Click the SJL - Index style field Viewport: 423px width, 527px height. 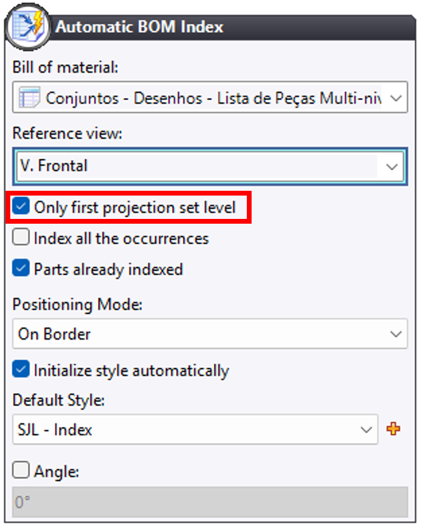(x=195, y=430)
